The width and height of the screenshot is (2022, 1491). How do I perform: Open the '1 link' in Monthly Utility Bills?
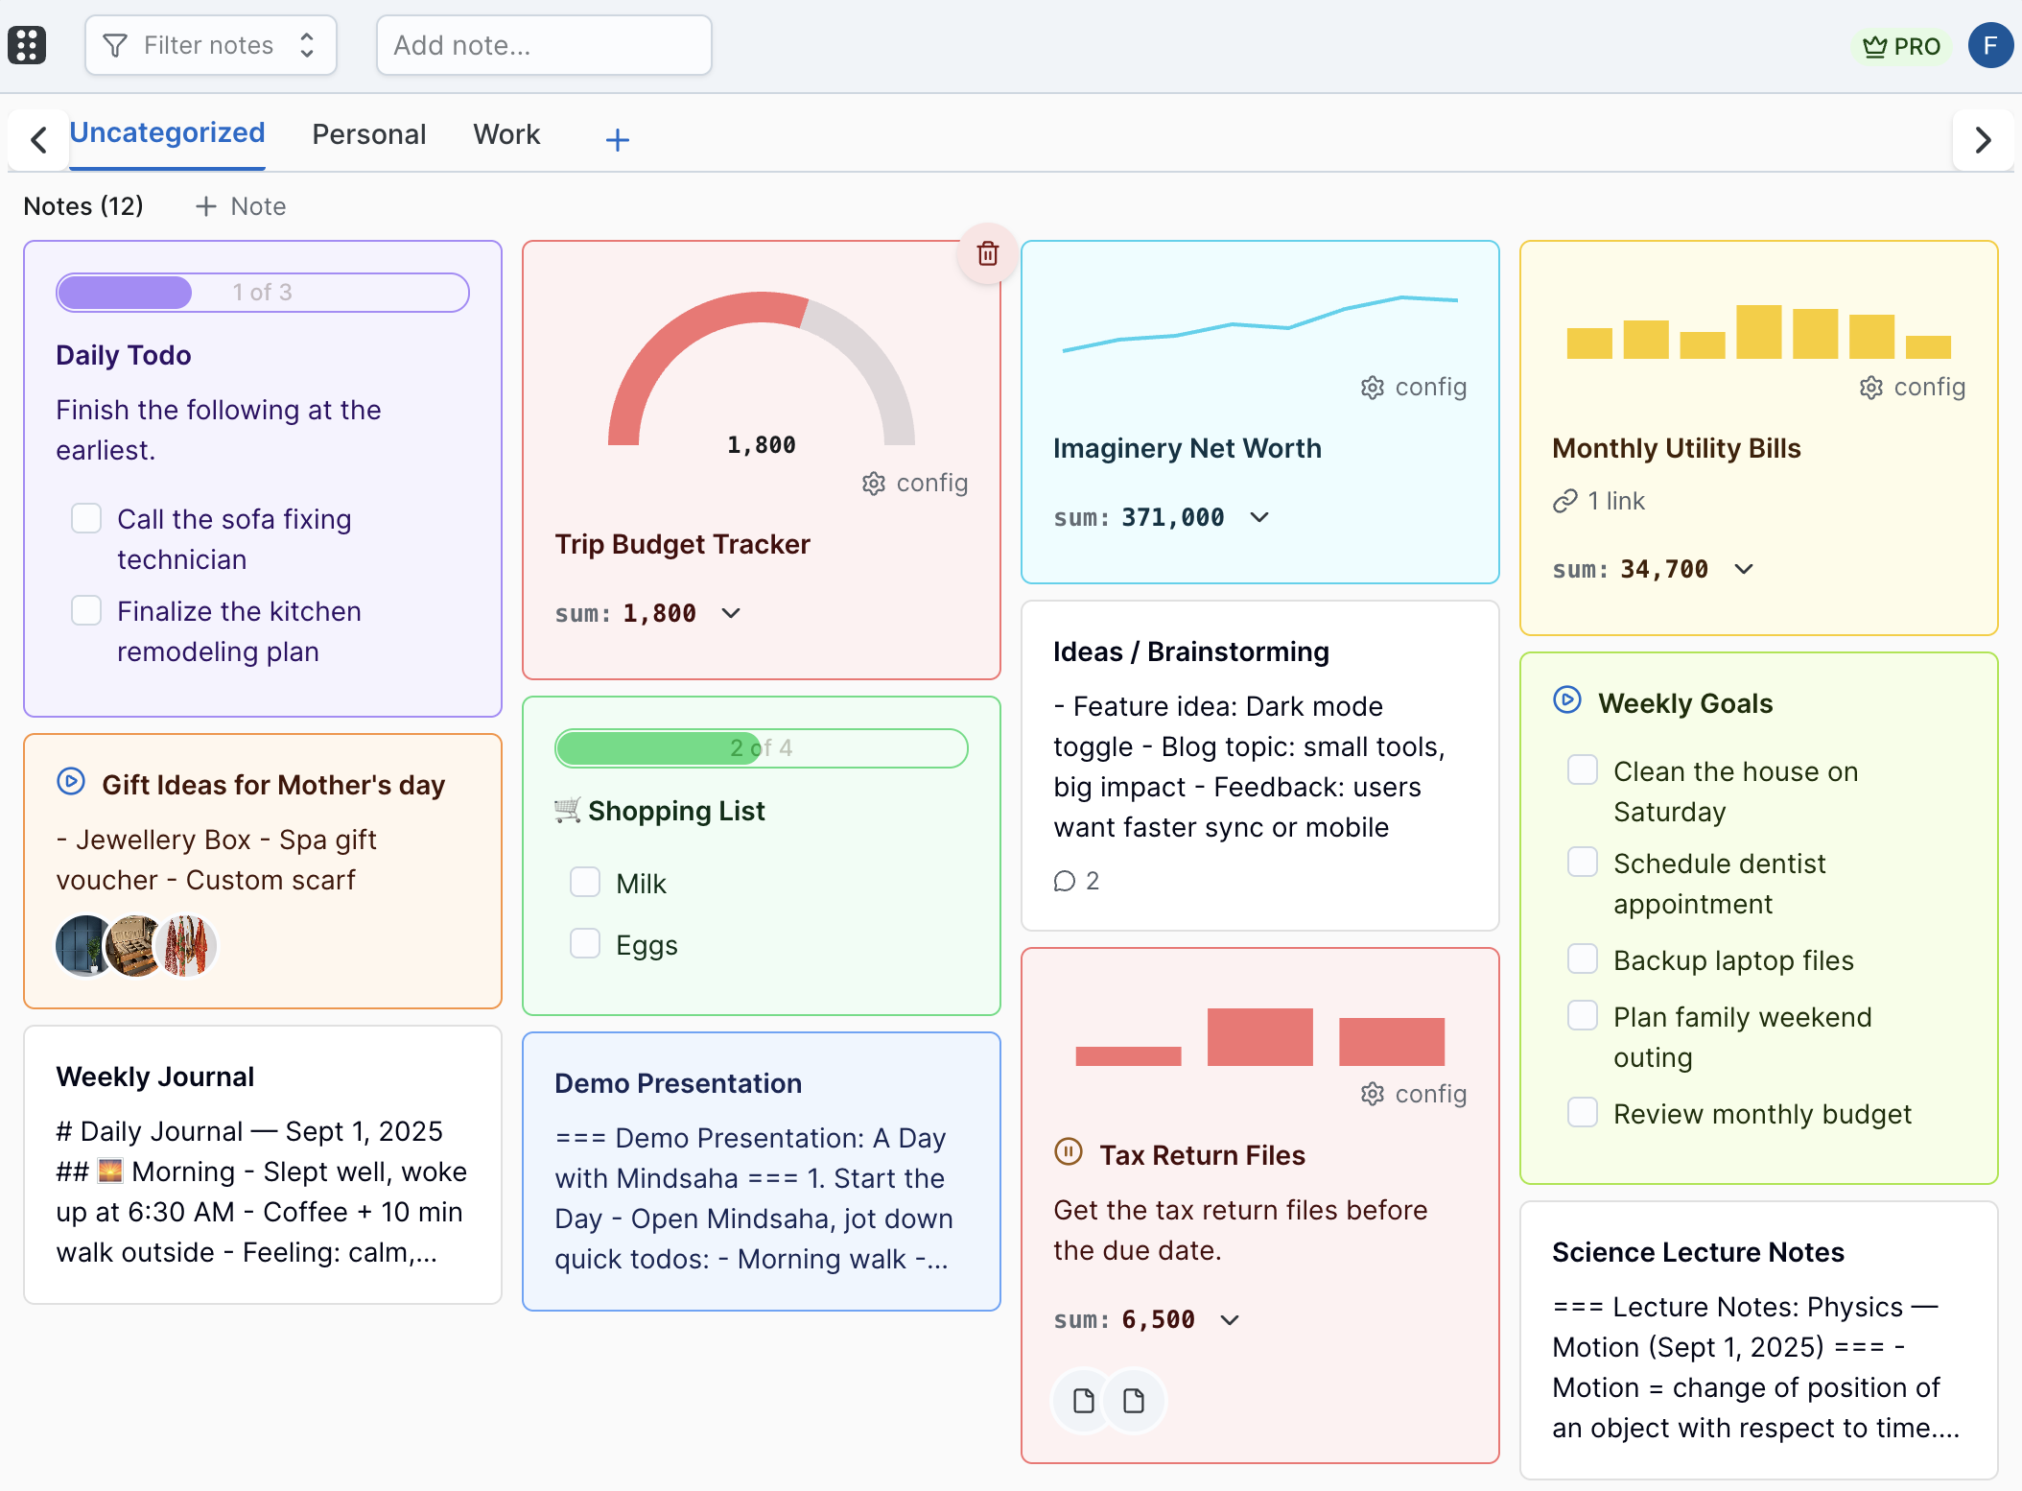pos(1598,501)
